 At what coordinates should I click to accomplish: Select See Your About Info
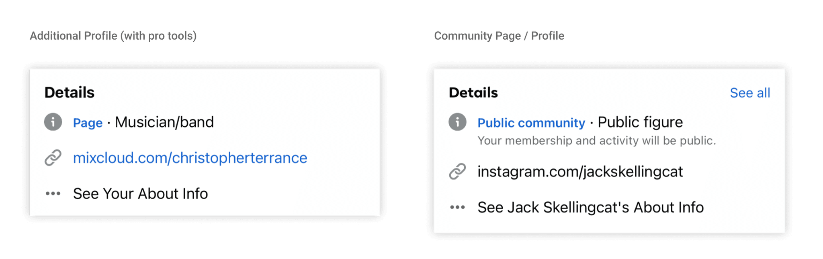[140, 193]
